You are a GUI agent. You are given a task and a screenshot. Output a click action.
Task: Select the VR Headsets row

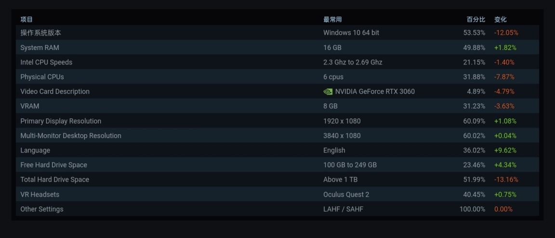pyautogui.click(x=277, y=194)
